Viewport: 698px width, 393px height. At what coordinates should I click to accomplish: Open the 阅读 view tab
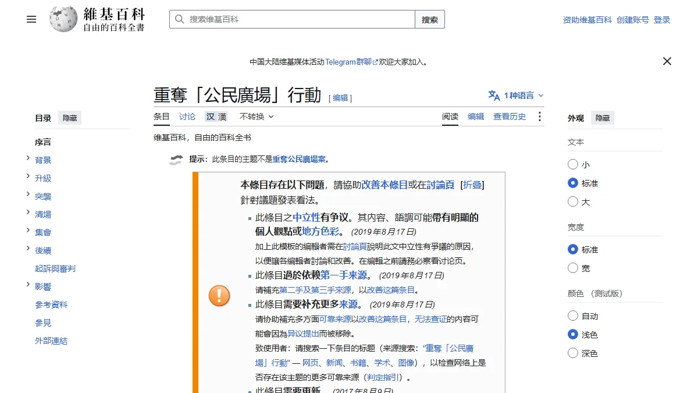coord(450,116)
